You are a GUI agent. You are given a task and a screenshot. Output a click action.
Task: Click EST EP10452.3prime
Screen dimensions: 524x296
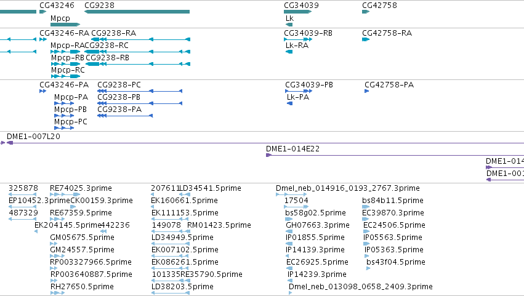[39, 201]
